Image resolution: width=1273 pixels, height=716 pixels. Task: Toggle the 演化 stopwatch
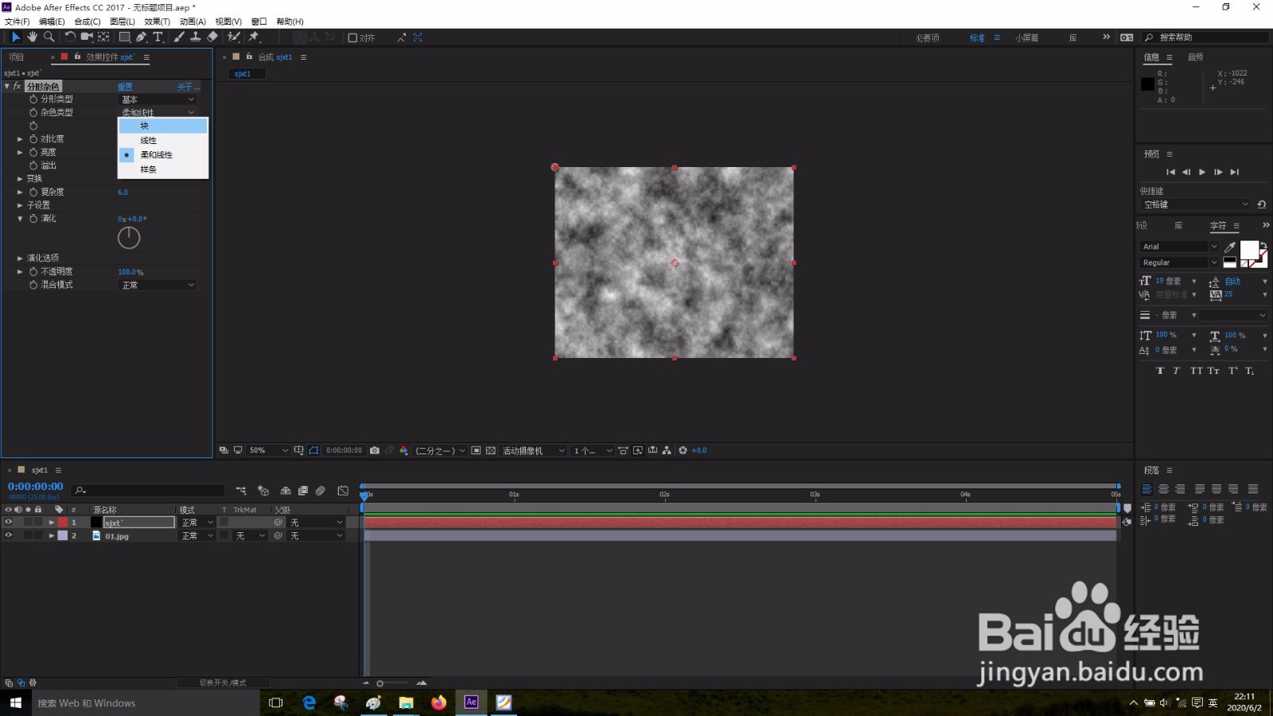(33, 218)
